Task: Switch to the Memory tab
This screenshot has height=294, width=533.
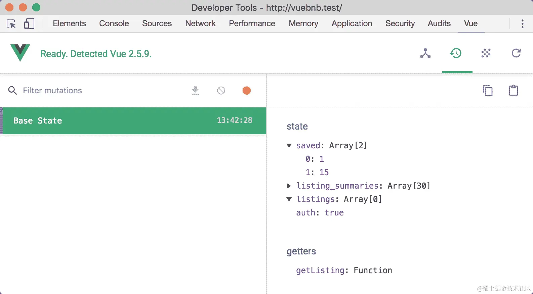Action: click(303, 23)
